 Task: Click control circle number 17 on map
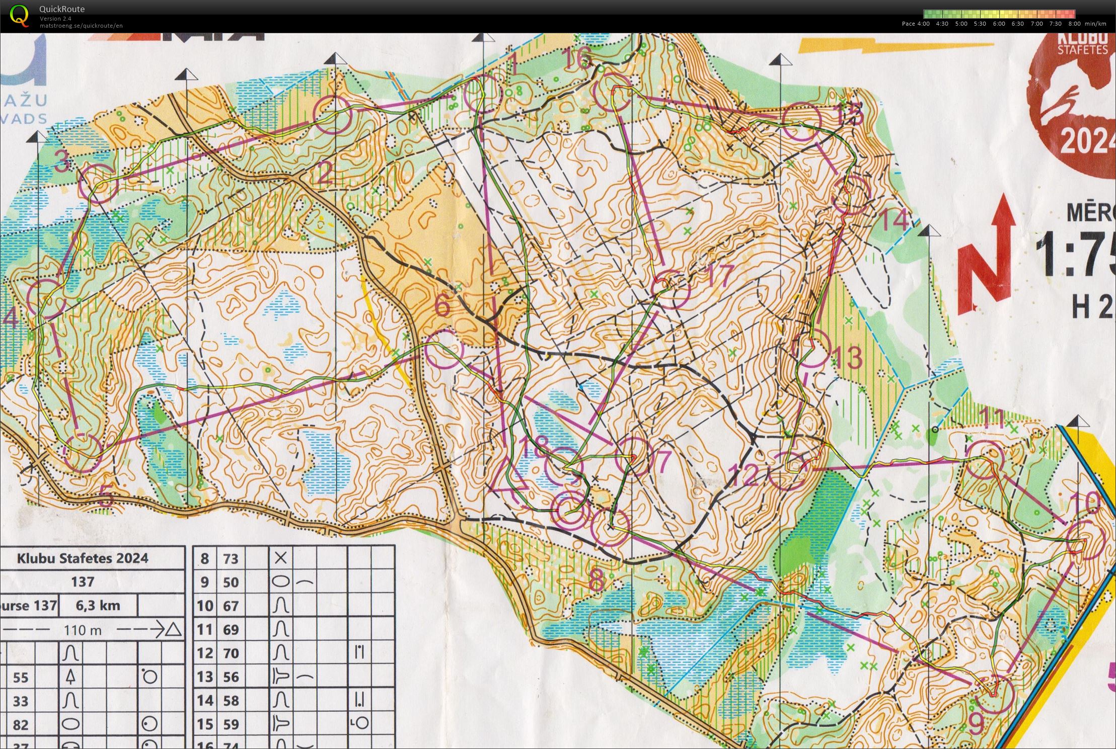click(x=671, y=289)
